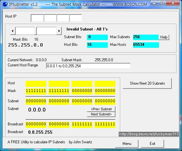Image resolution: width=182 pixels, height=151 pixels.
Task: Click the fourth yellow Host octet box
Action: tap(105, 84)
